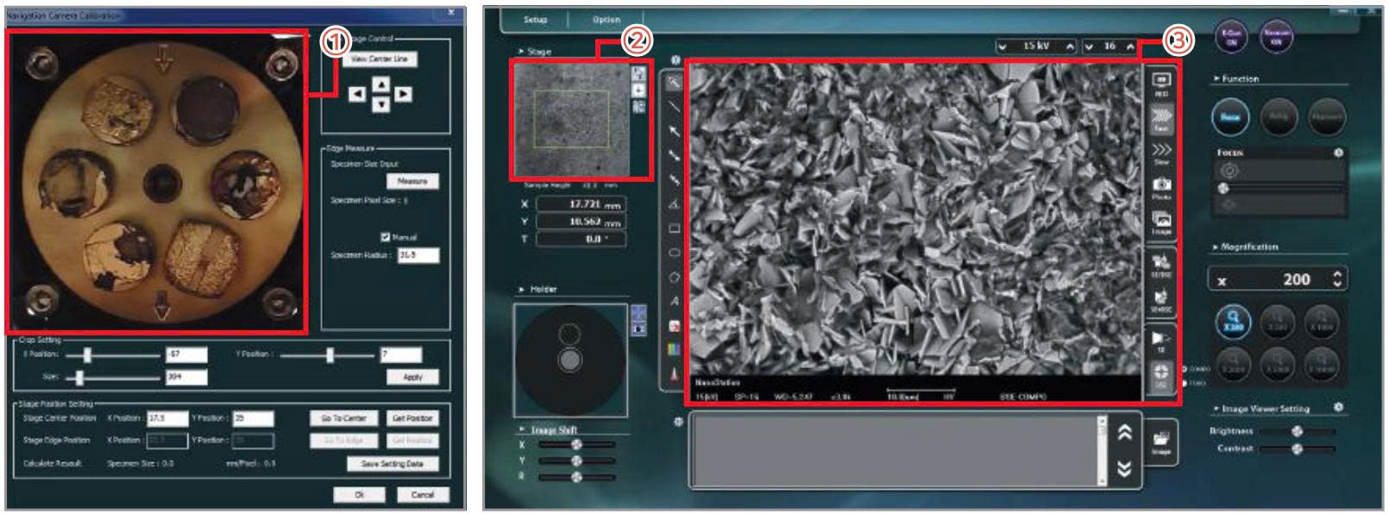Choose the X300 magnification preset
The image size is (1389, 514).
point(1233,321)
